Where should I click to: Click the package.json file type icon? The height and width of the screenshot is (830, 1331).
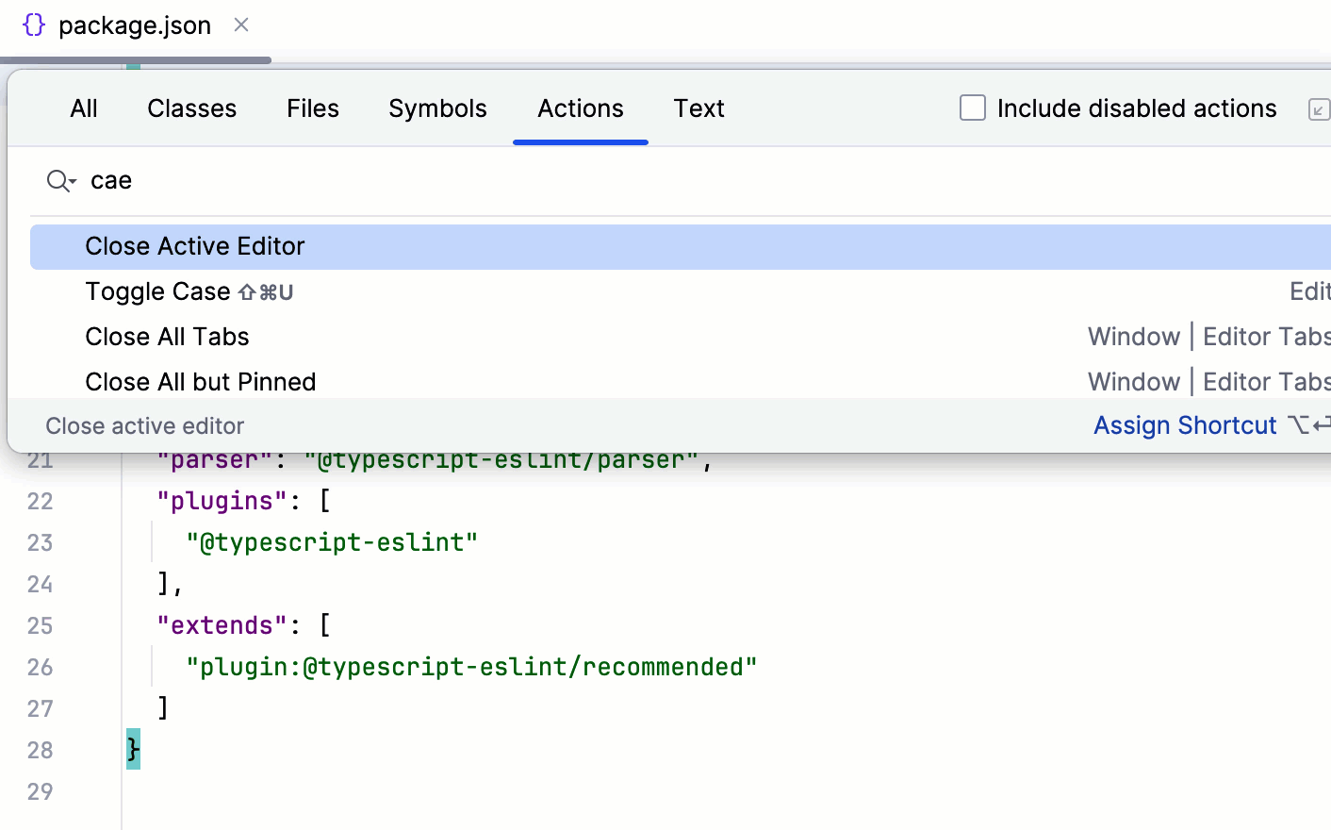[x=34, y=25]
